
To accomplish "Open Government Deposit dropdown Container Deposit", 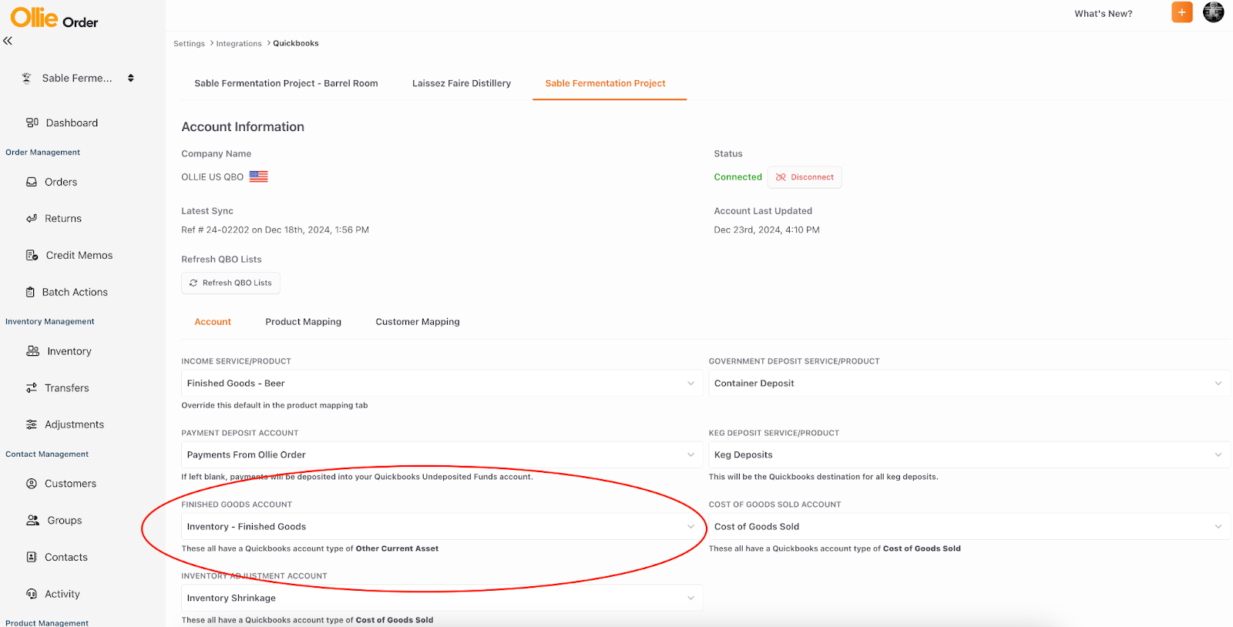I will click(x=969, y=384).
